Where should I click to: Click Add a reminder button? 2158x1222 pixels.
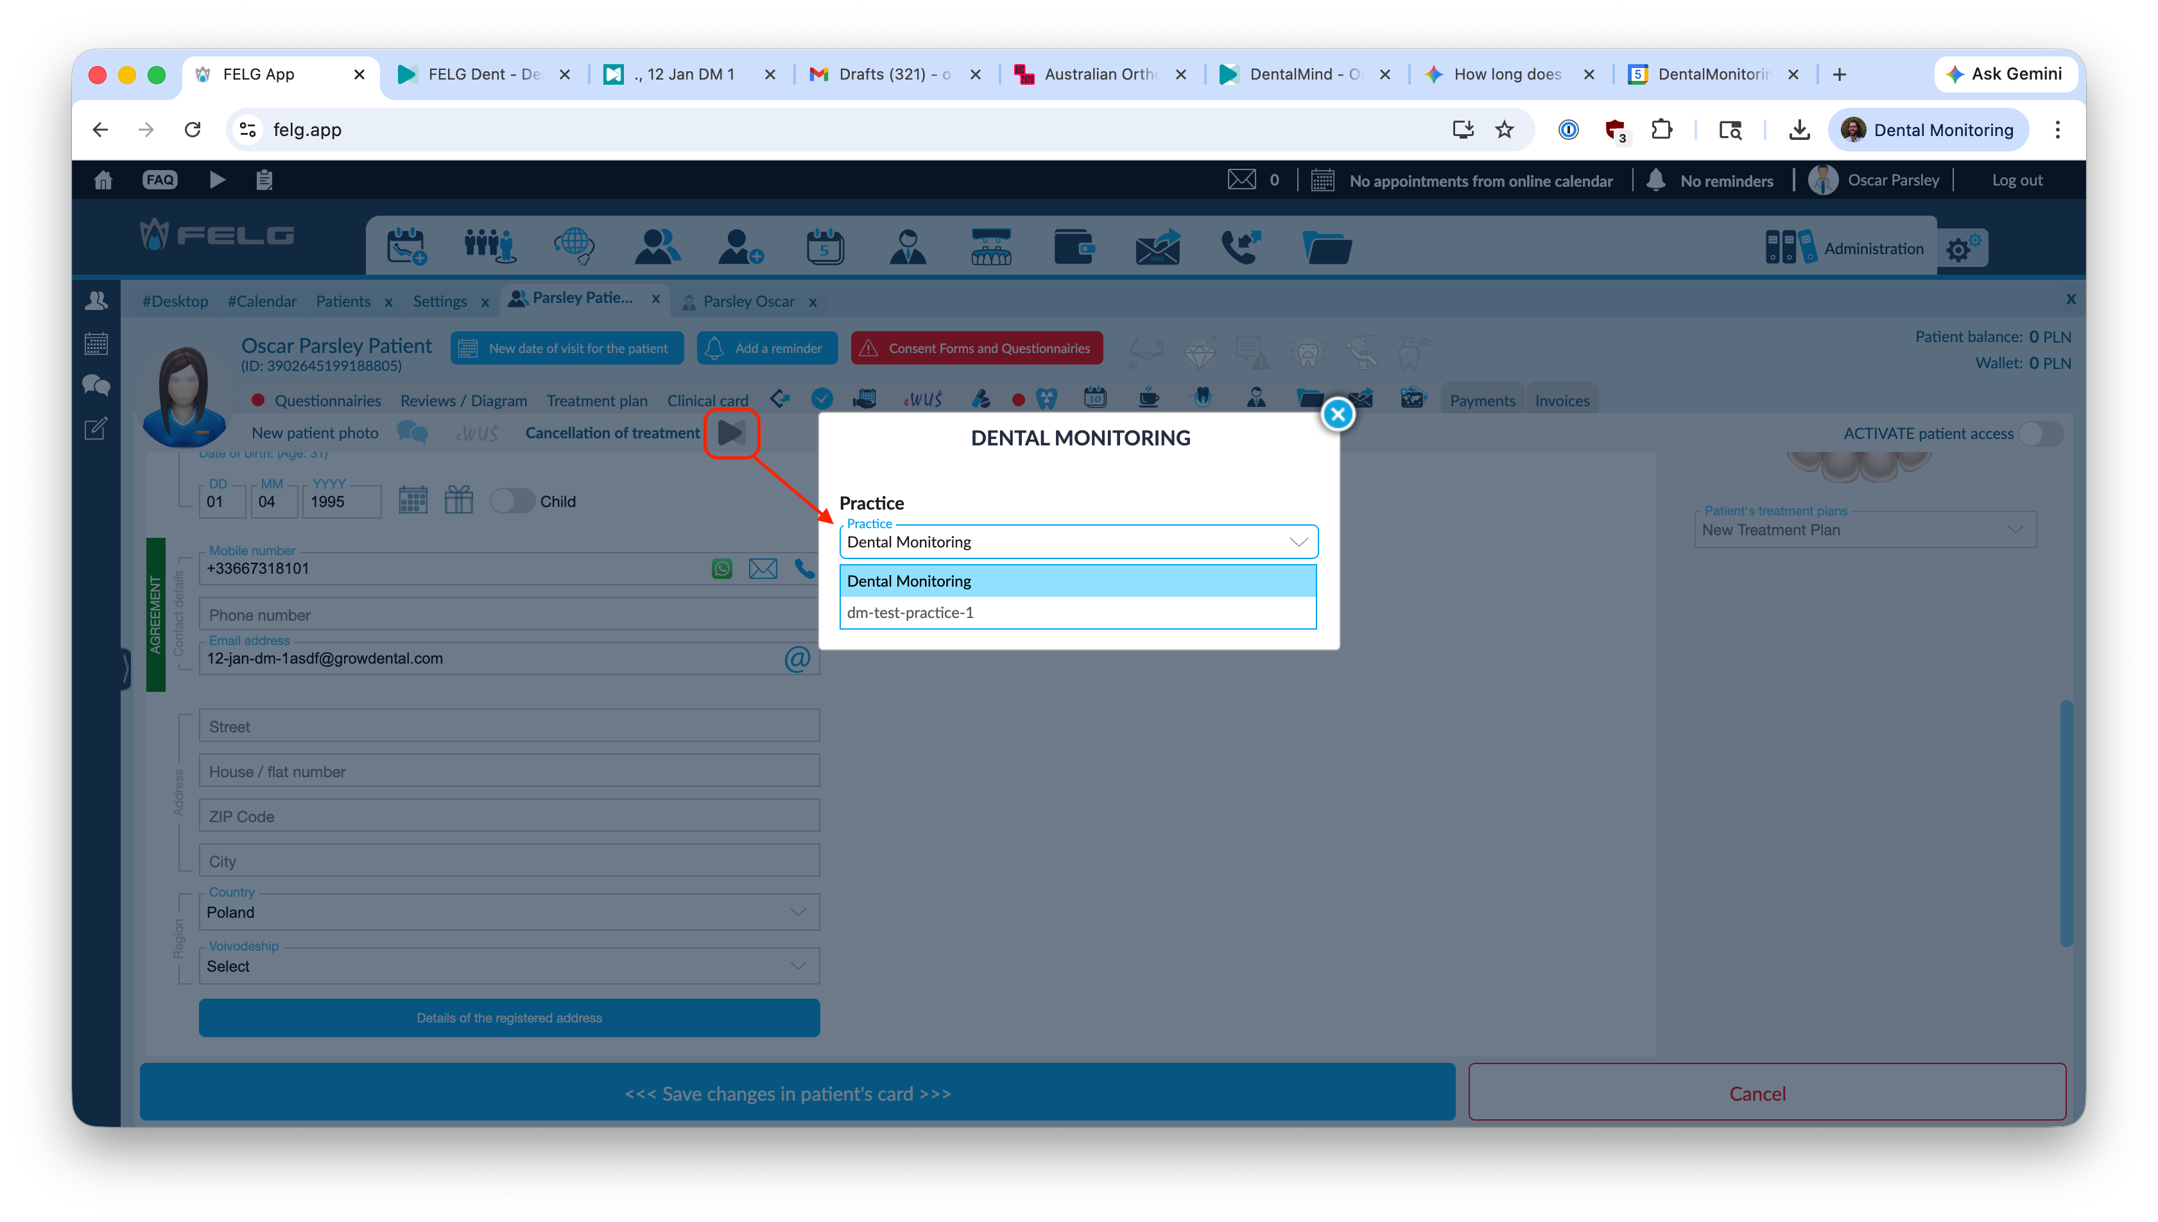click(766, 349)
